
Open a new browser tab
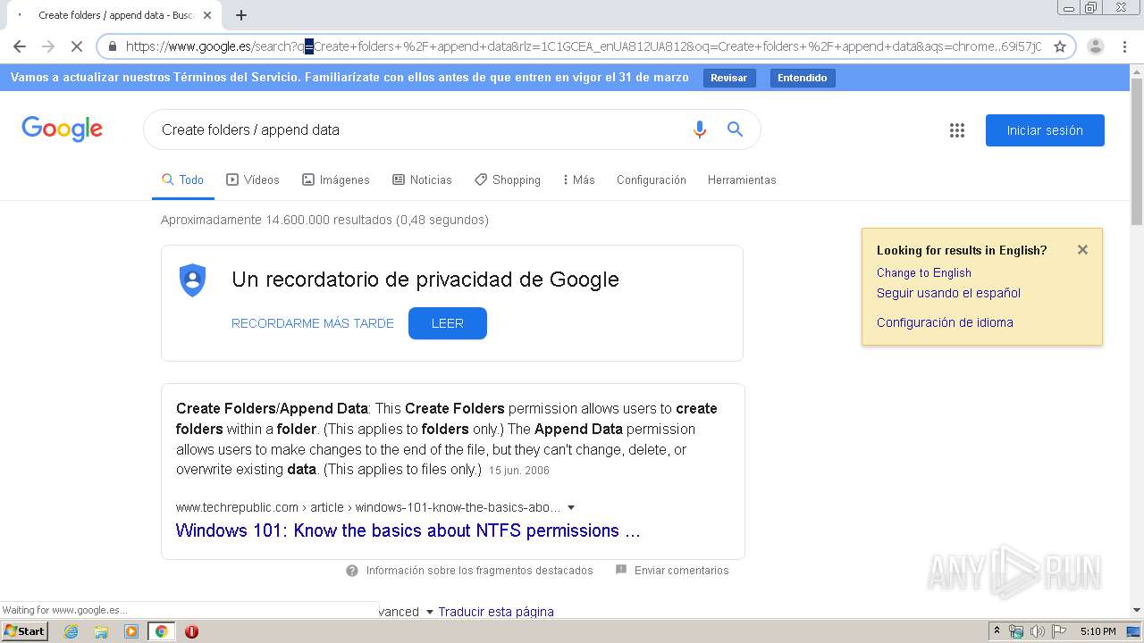click(241, 15)
